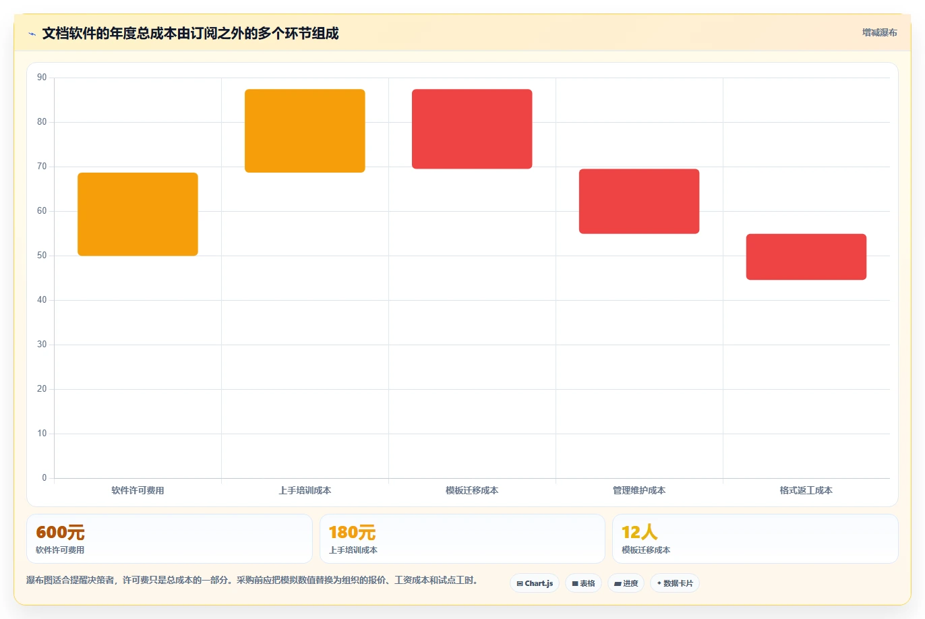Click the y-axis value 90
This screenshot has height=619, width=925.
coord(42,78)
